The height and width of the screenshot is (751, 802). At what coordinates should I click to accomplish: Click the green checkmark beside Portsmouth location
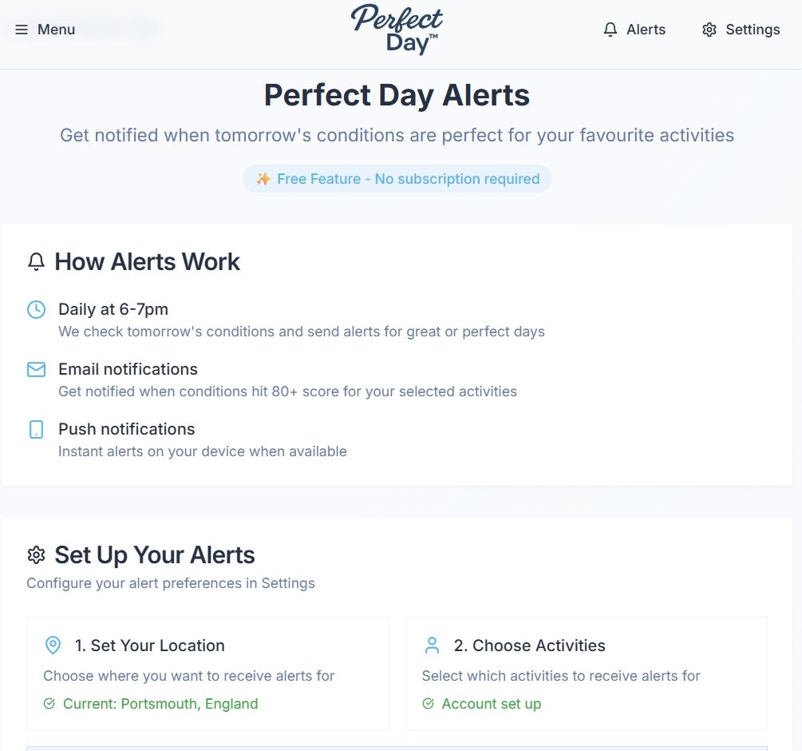tap(49, 704)
